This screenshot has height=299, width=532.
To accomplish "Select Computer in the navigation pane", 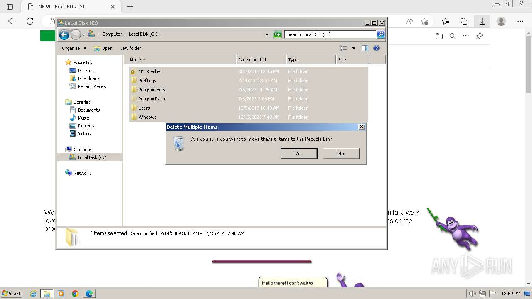I will coord(83,149).
